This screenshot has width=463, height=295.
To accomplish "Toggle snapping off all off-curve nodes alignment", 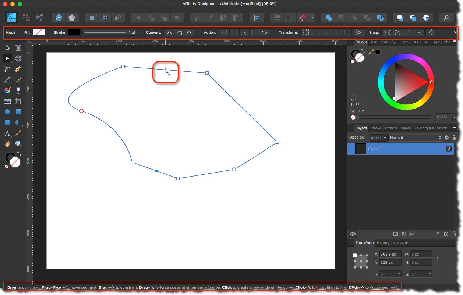I will click(431, 32).
